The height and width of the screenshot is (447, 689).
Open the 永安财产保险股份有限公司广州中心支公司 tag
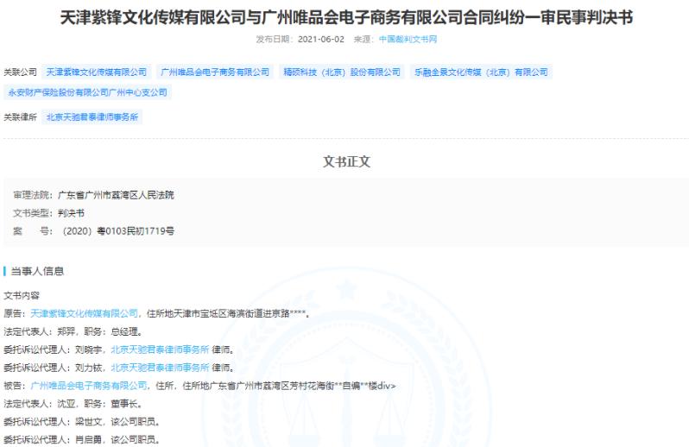(87, 92)
